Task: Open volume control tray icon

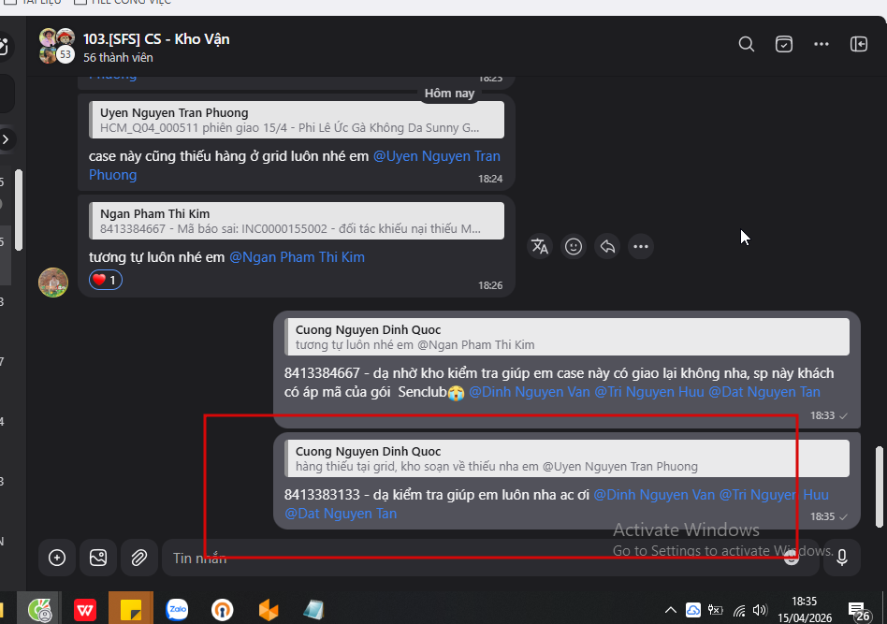Action: [760, 610]
